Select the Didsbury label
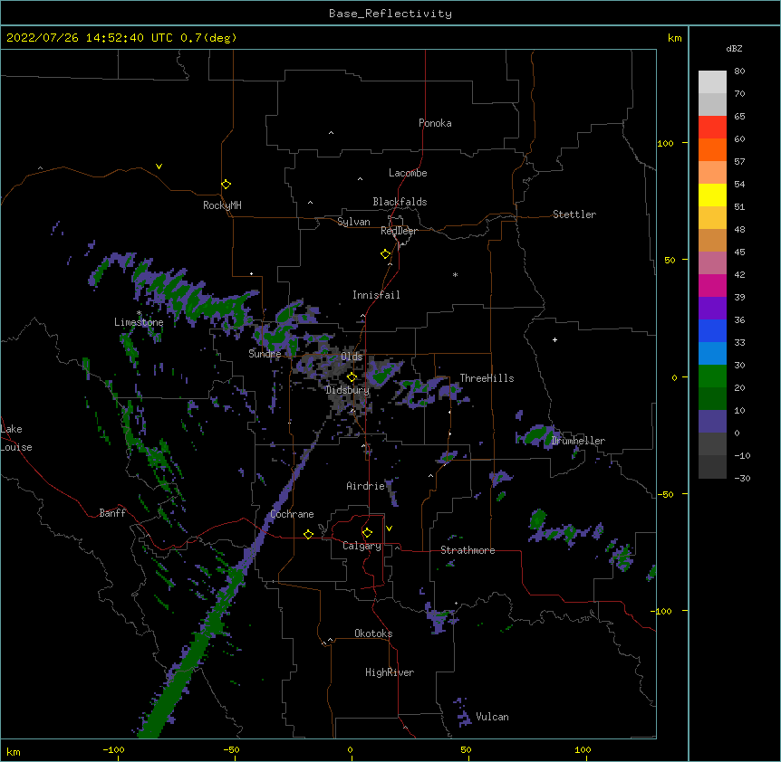 (x=348, y=390)
